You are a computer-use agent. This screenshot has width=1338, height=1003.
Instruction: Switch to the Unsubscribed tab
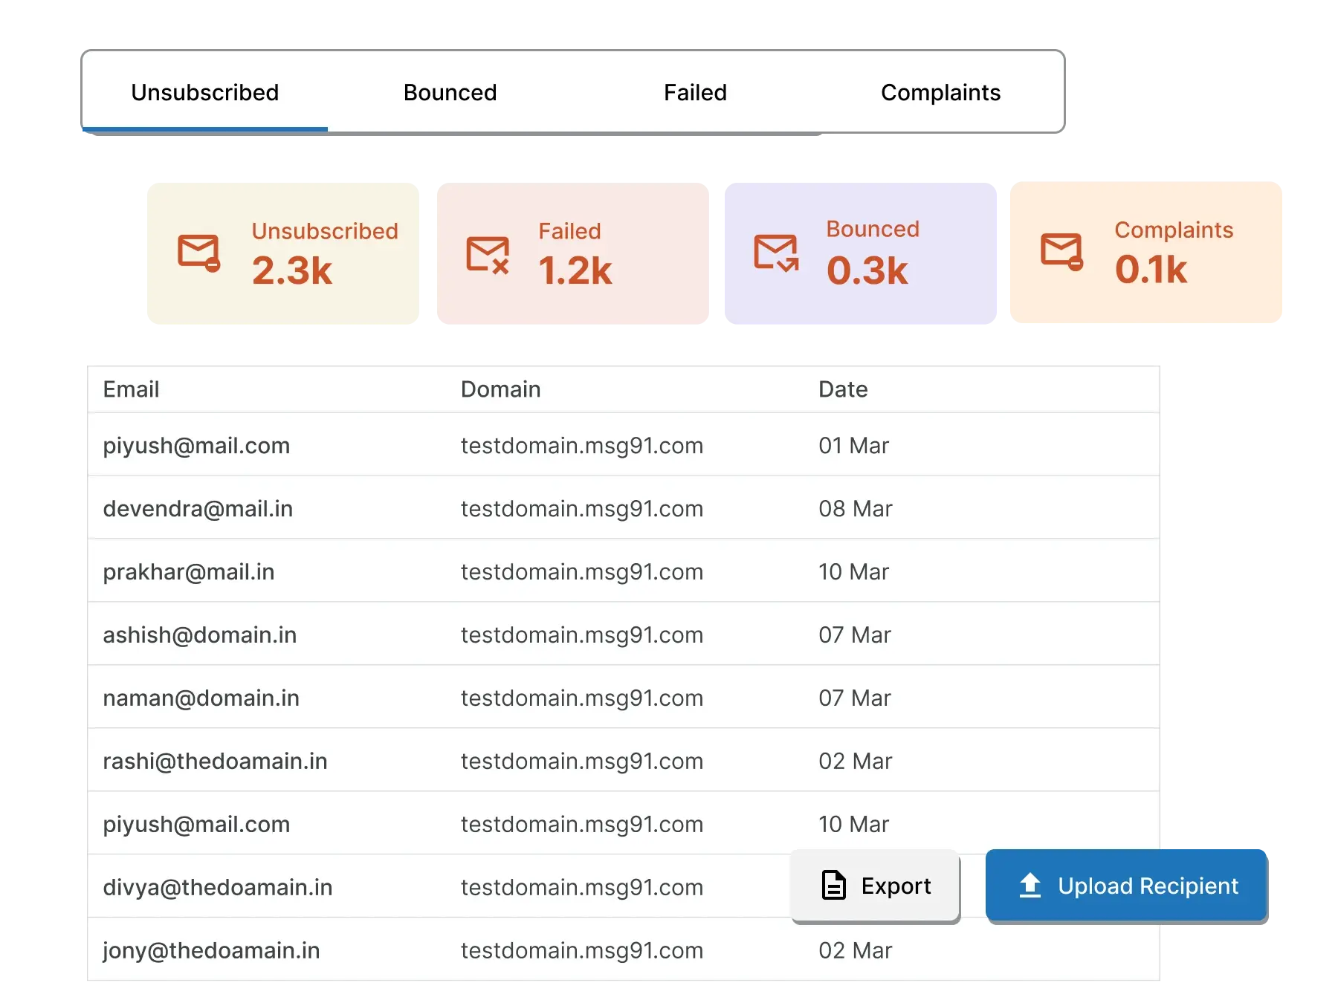[205, 93]
